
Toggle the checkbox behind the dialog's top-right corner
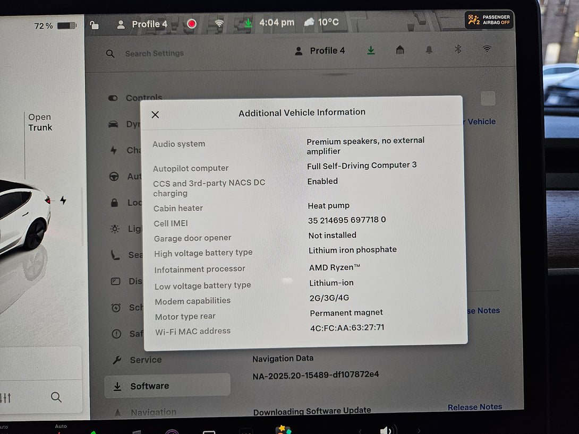coord(488,99)
